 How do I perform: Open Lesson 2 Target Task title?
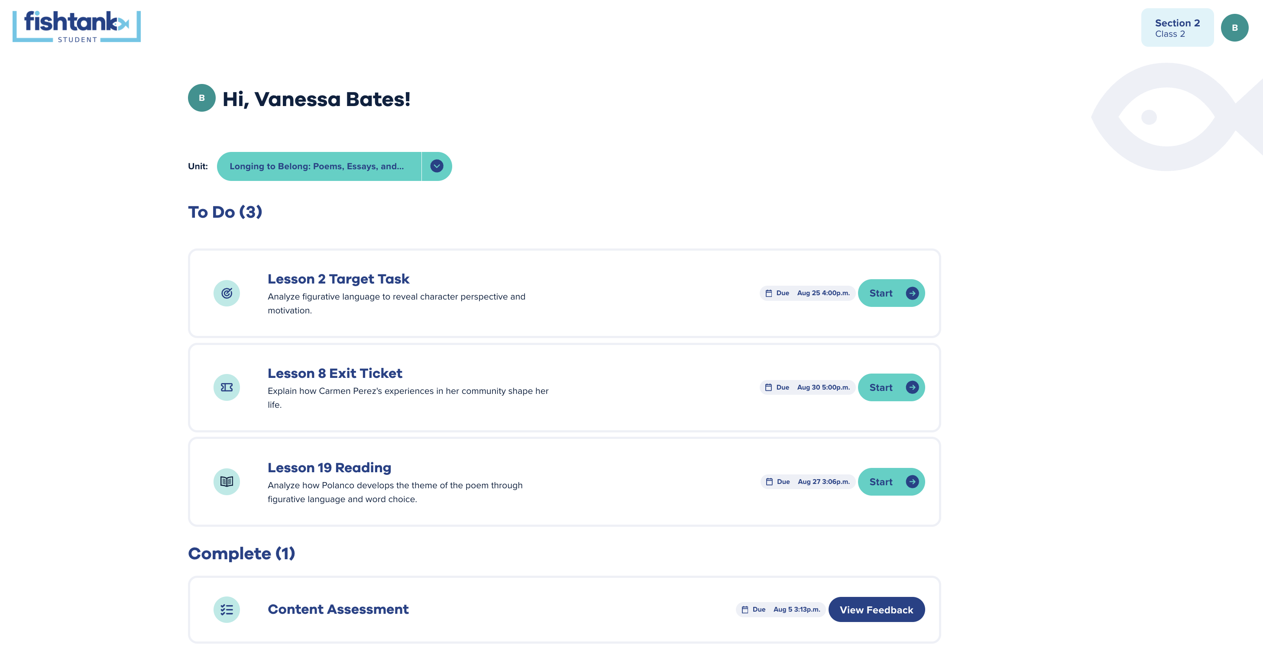[338, 279]
